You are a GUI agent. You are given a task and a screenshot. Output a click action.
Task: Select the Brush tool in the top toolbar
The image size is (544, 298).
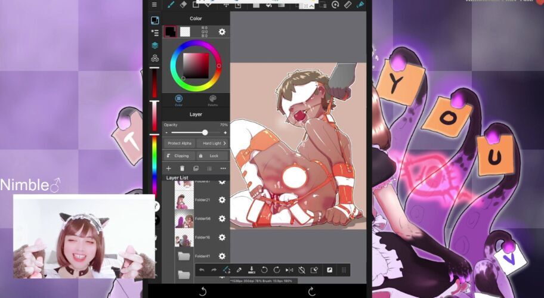tap(170, 4)
